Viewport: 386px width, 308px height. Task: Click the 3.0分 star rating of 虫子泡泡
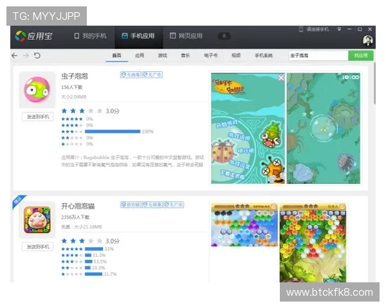tap(90, 111)
